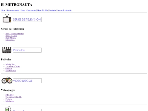The width and height of the screenshot is (148, 111).
Task: Open the Infinity War link
Action: 10,64
